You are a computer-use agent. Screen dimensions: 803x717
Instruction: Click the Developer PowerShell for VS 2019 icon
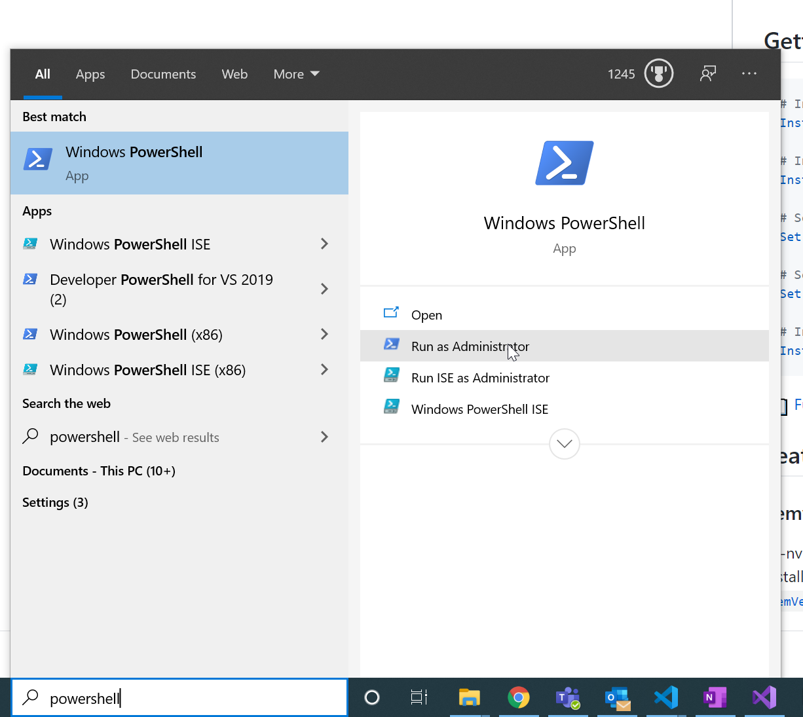coord(30,279)
